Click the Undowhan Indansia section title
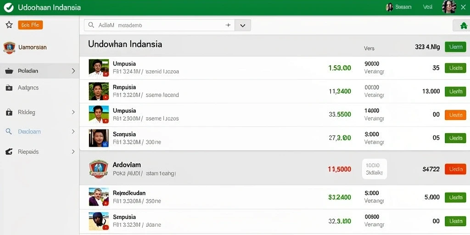Image resolution: width=470 pixels, height=235 pixels. [125, 45]
